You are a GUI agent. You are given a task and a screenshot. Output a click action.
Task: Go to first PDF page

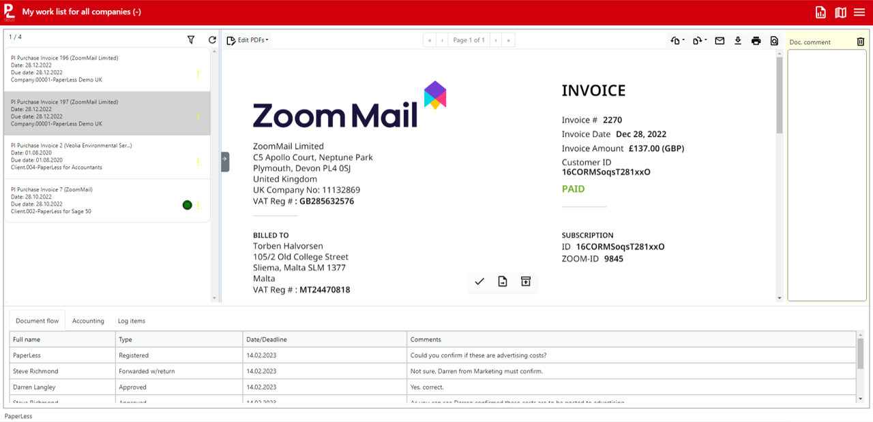(430, 40)
